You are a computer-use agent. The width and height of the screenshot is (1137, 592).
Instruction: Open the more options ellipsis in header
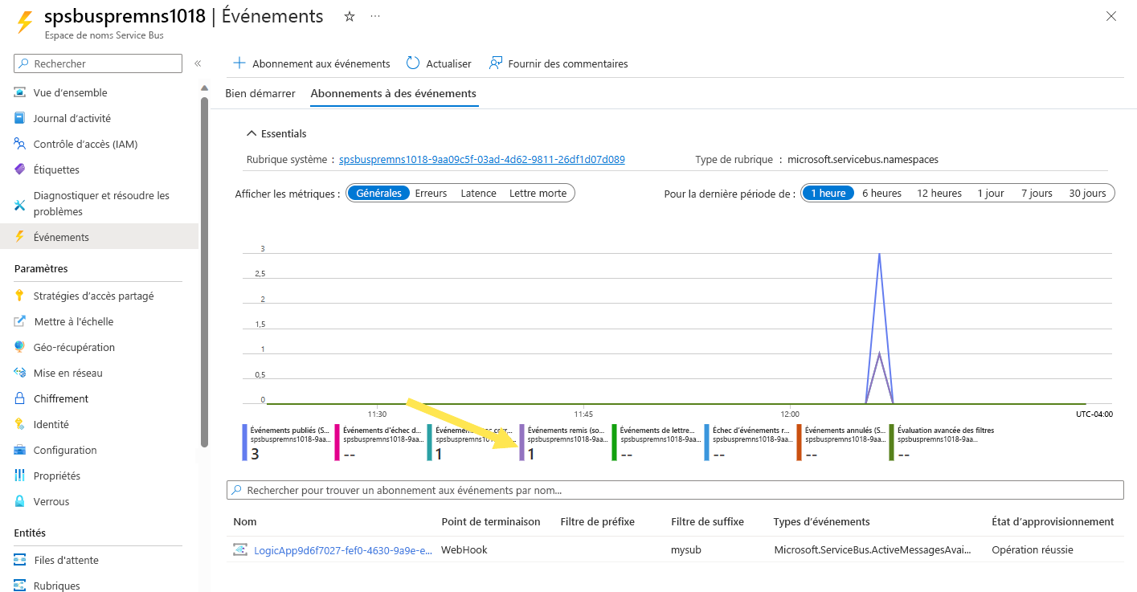[375, 16]
